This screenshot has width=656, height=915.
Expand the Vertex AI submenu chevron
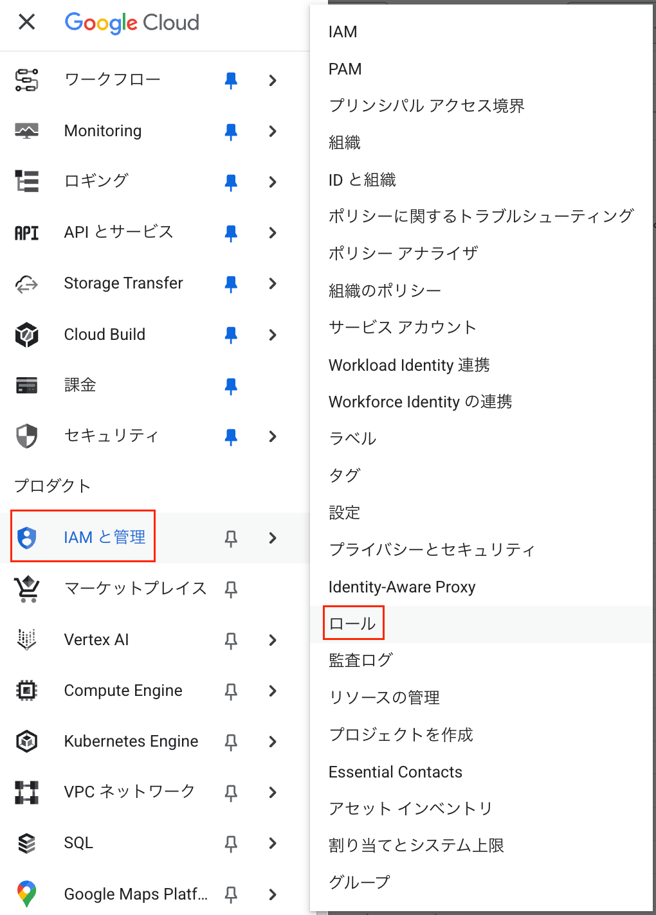pyautogui.click(x=273, y=640)
